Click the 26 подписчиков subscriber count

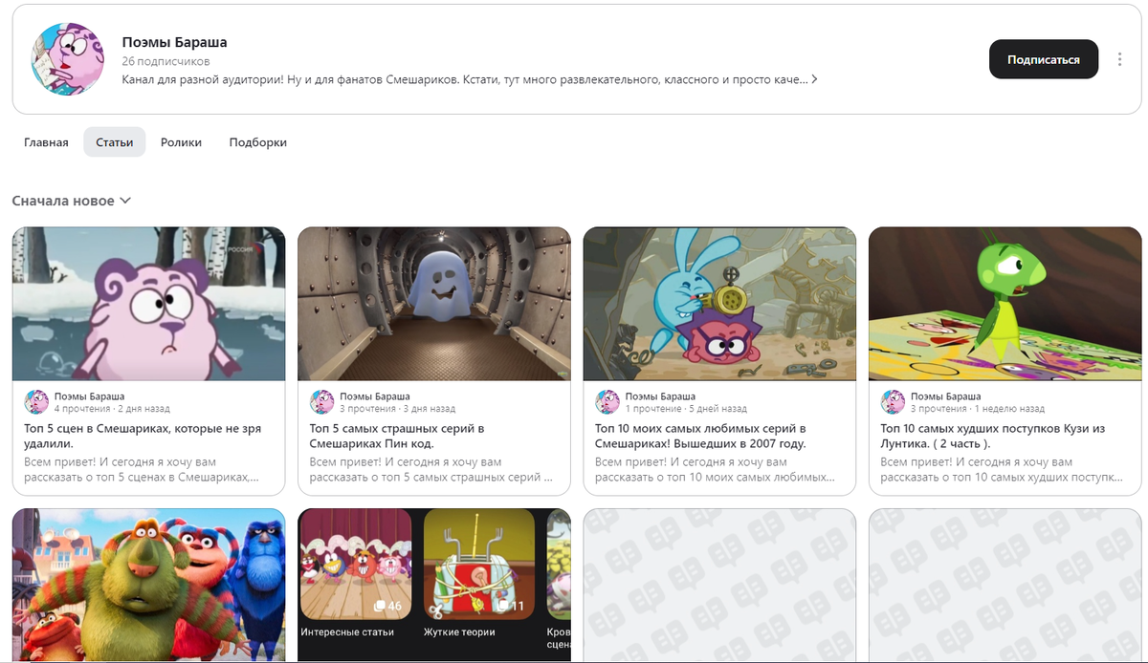(x=166, y=61)
